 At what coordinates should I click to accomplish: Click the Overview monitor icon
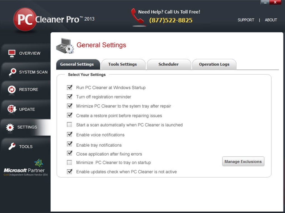click(x=12, y=53)
